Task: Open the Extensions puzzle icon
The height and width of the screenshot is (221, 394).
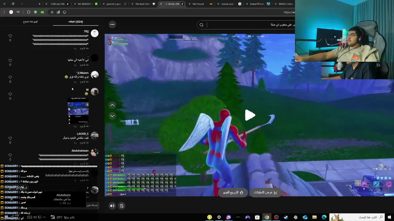Action: pos(29,12)
